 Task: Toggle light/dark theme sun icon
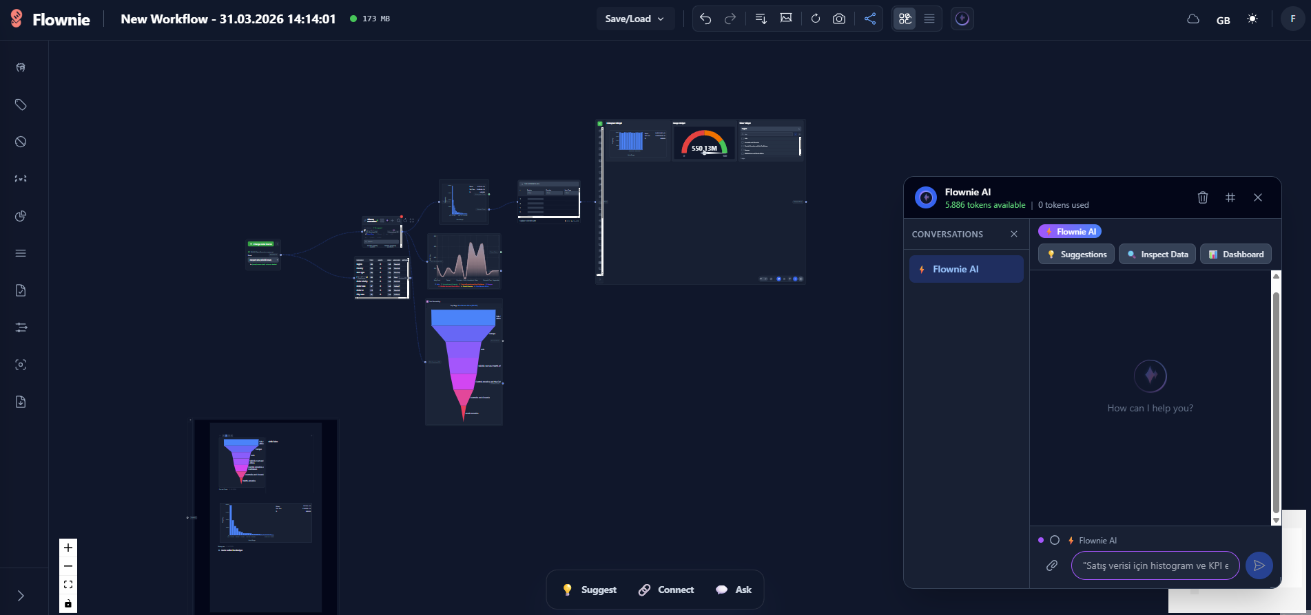click(1252, 19)
